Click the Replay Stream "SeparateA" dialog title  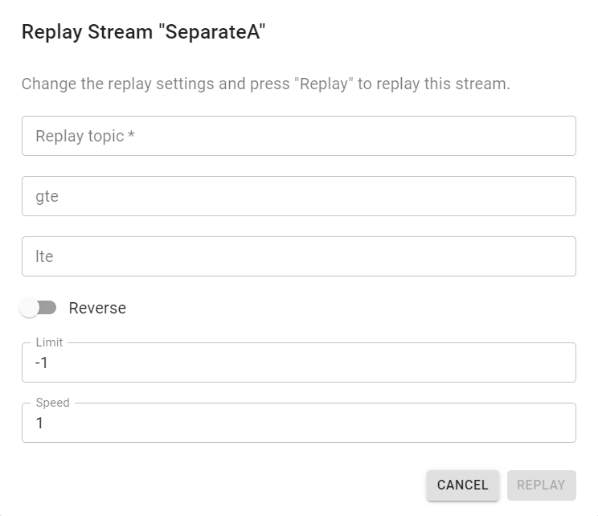click(x=143, y=31)
